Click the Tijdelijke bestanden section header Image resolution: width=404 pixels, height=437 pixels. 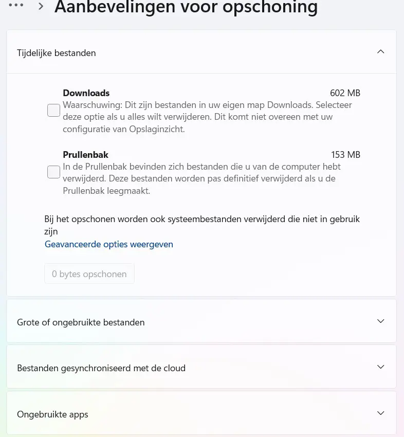(201, 52)
